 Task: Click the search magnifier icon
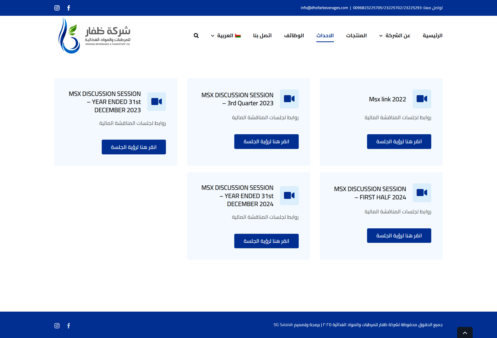pos(196,36)
